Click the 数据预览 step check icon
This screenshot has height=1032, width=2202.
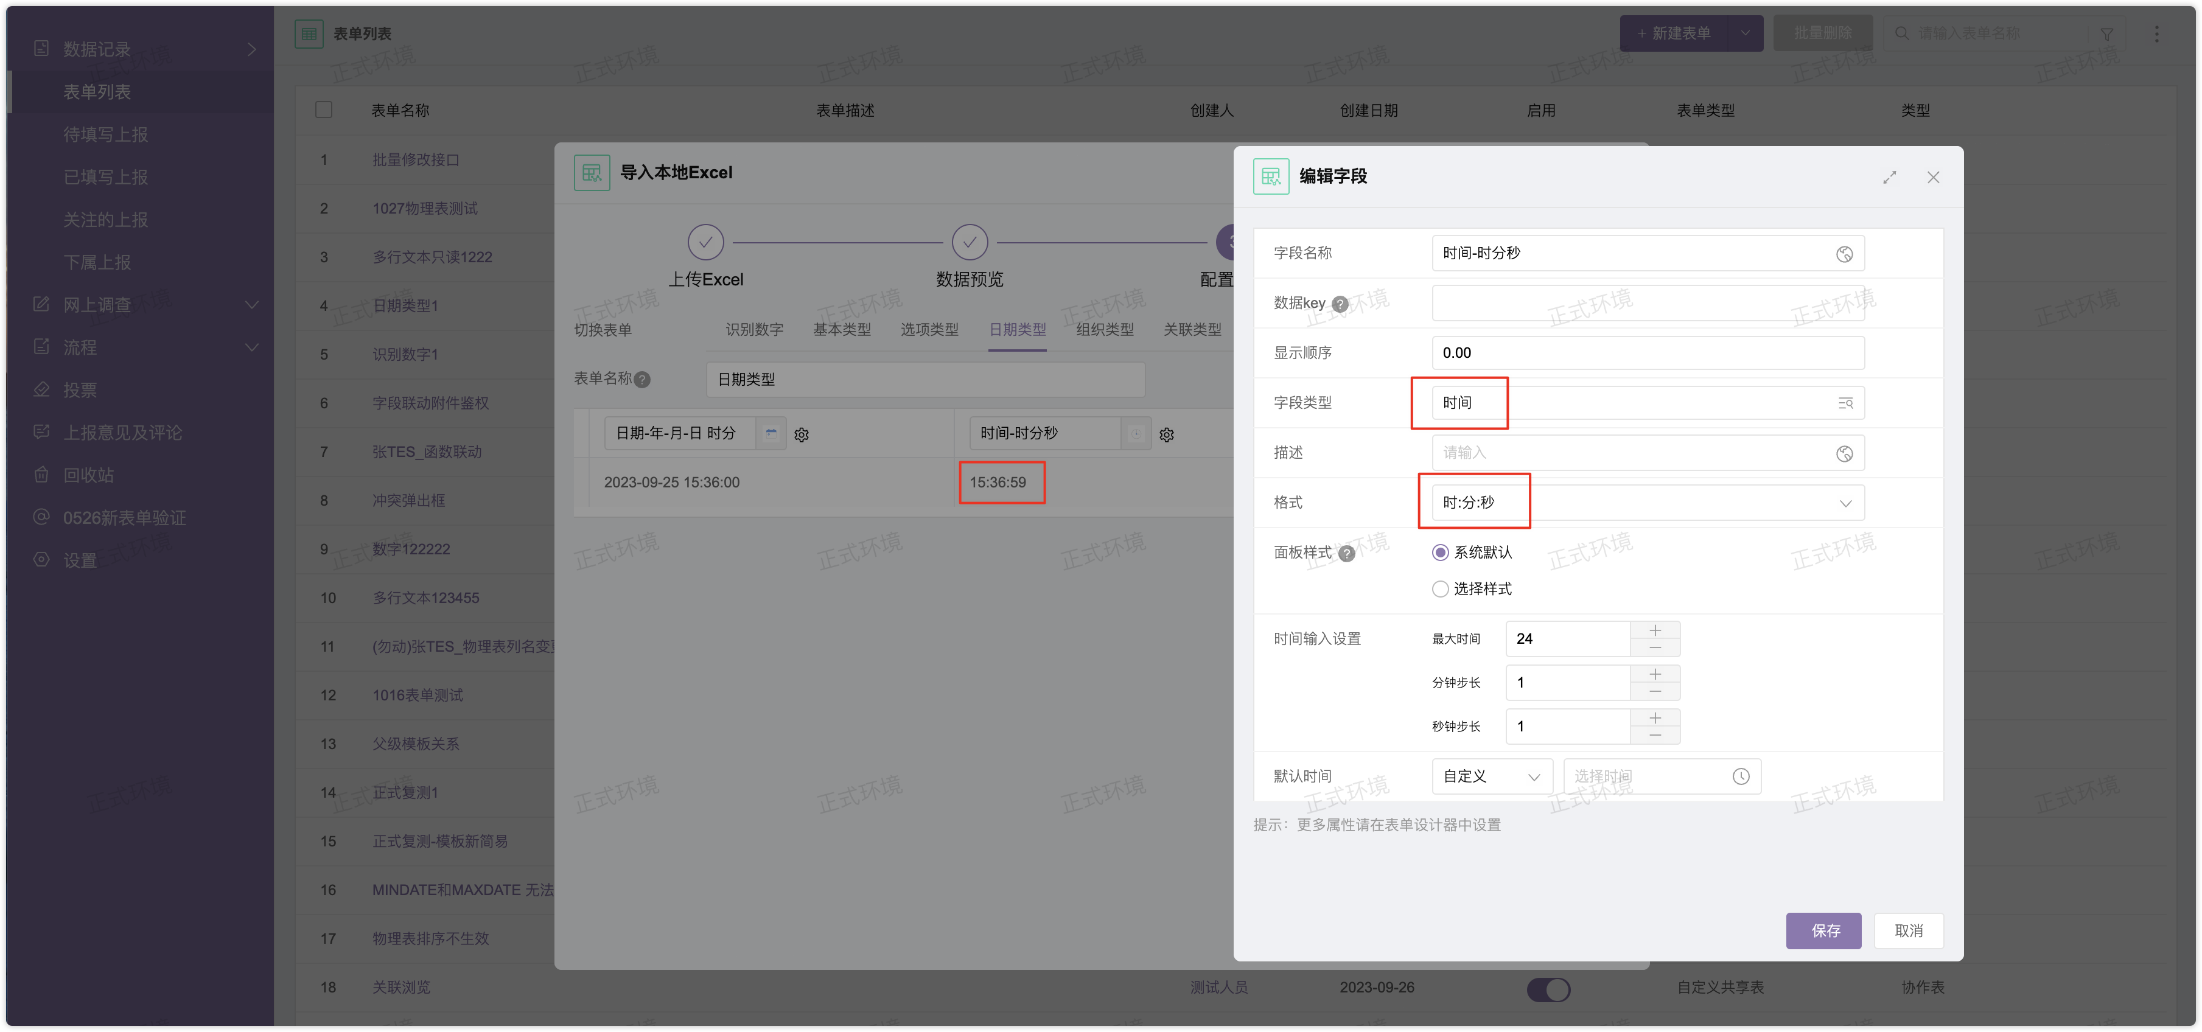(970, 243)
